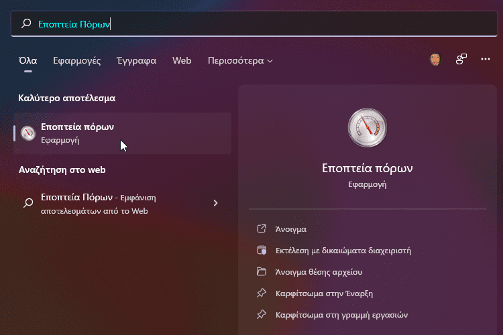503x335 pixels.
Task: Click Εφαρμογή label under details title
Action: pyautogui.click(x=368, y=185)
